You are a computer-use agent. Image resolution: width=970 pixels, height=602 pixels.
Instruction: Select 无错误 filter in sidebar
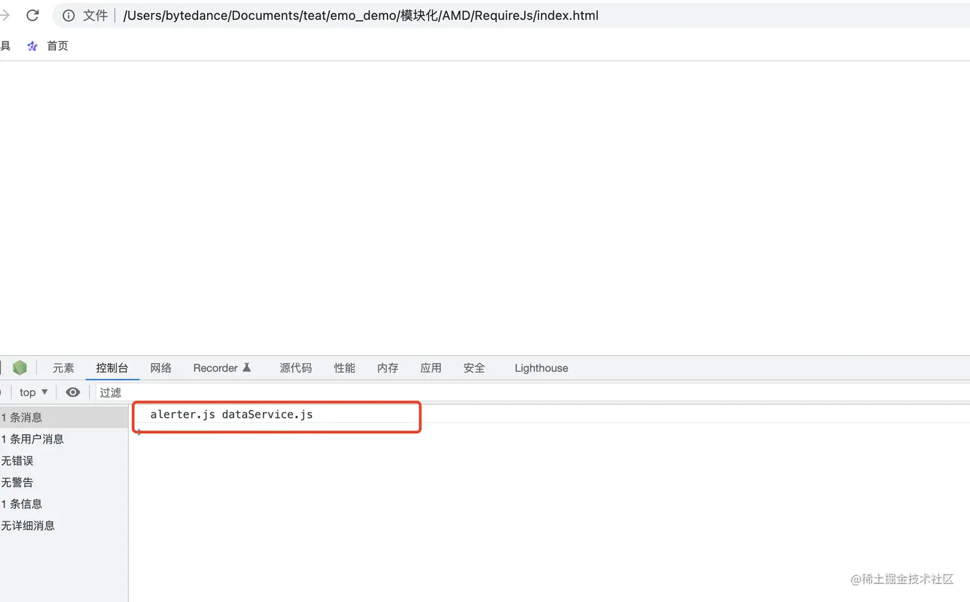(64, 461)
